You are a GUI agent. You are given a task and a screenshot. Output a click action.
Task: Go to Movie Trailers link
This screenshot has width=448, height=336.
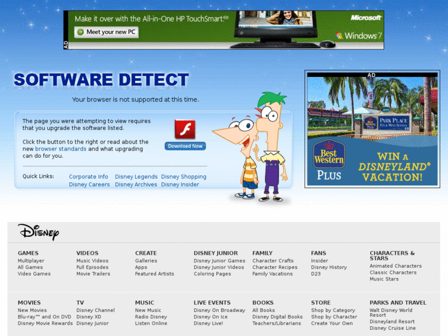tap(93, 274)
